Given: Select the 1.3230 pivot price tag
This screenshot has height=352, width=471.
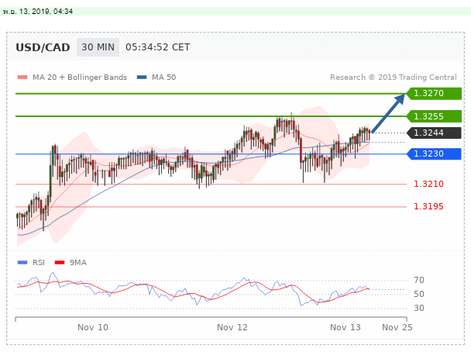Looking at the screenshot, I should click(x=434, y=154).
